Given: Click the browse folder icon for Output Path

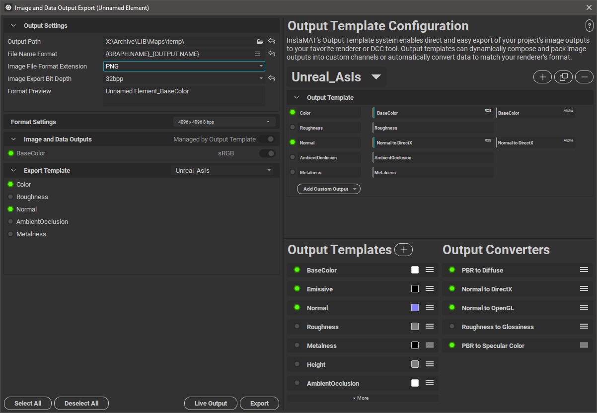Looking at the screenshot, I should (260, 42).
